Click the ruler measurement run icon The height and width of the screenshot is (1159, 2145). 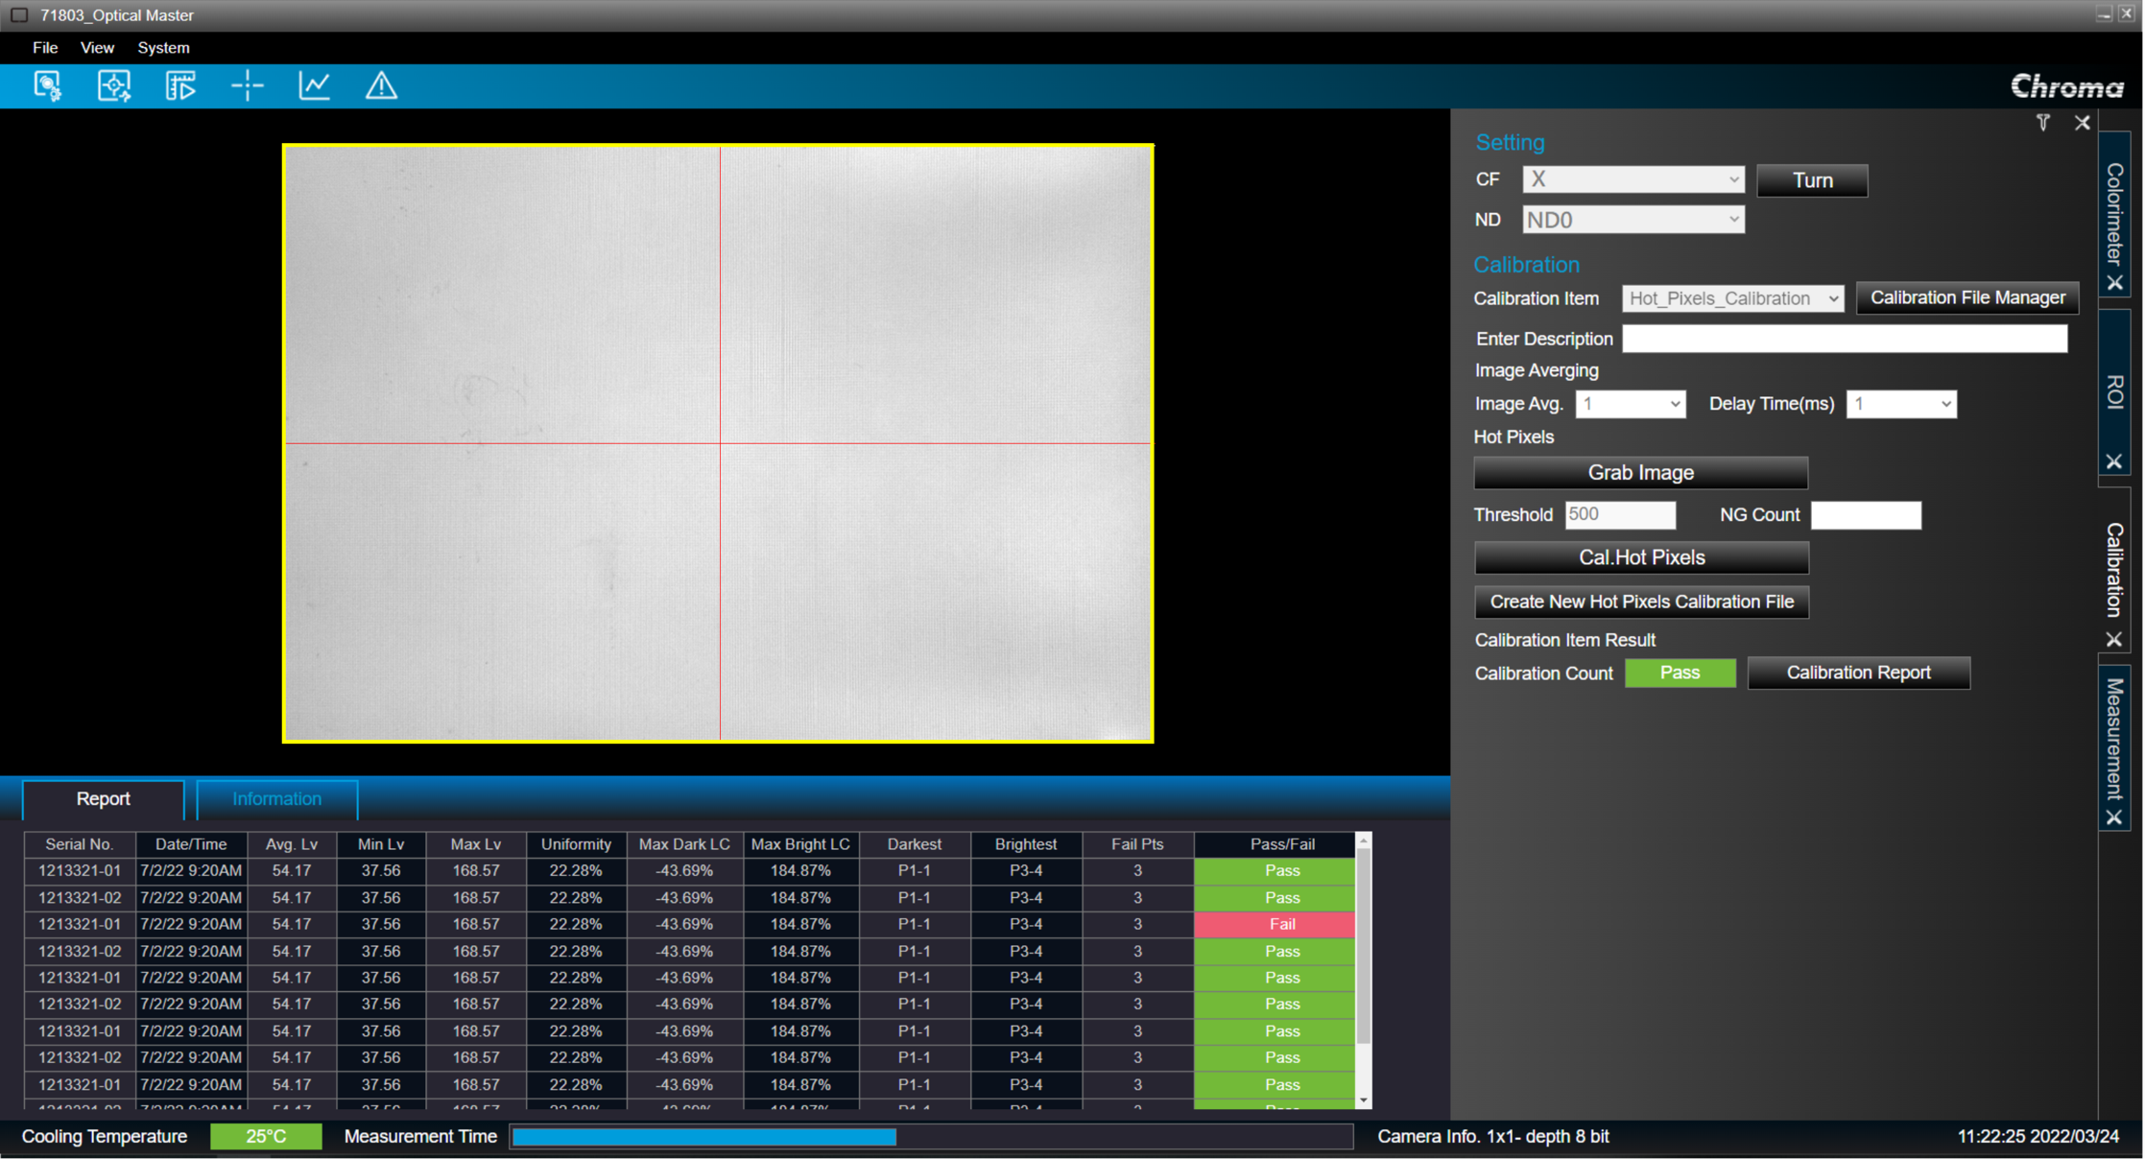pos(180,86)
